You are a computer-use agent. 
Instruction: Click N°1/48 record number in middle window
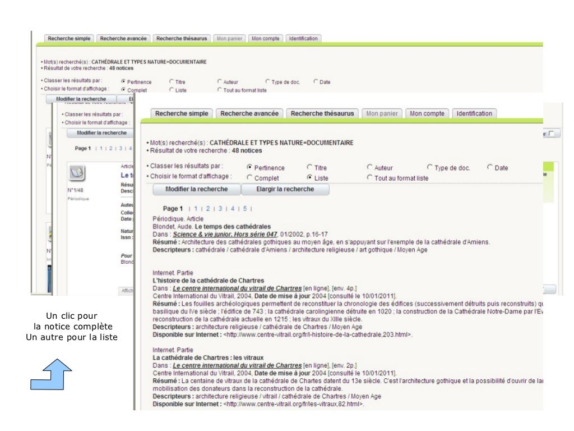point(76,190)
